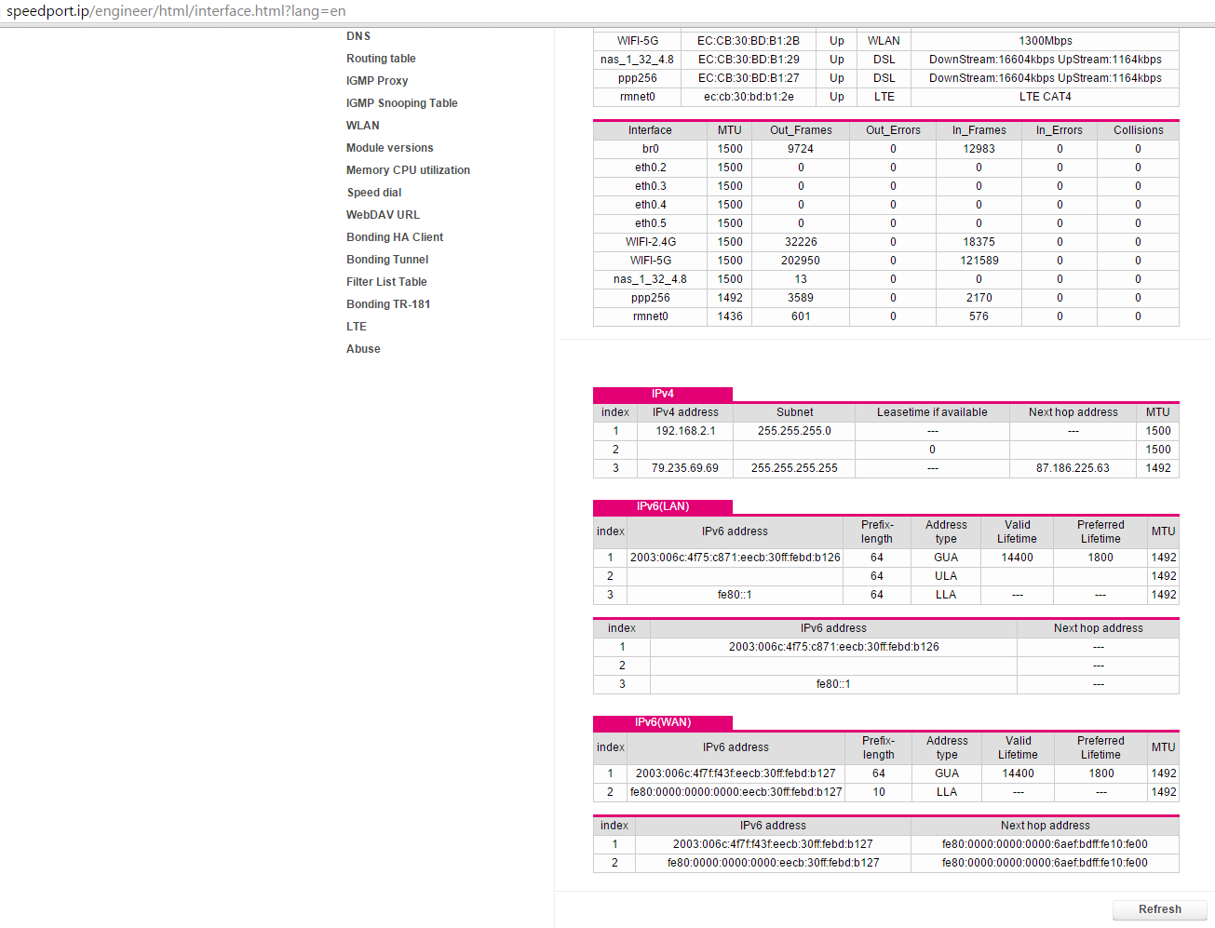This screenshot has height=928, width=1215.
Task: Open the WebDAV URL page
Action: pos(383,215)
